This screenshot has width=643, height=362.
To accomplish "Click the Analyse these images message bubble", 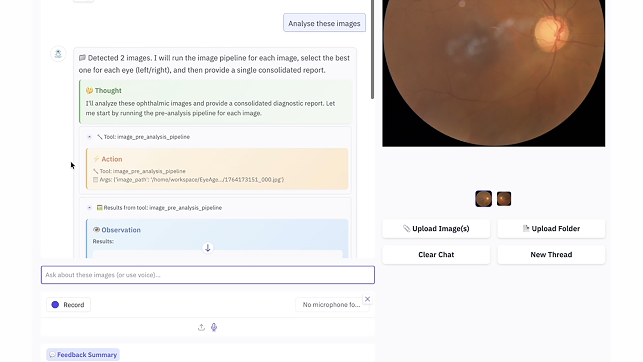I will coord(324,23).
